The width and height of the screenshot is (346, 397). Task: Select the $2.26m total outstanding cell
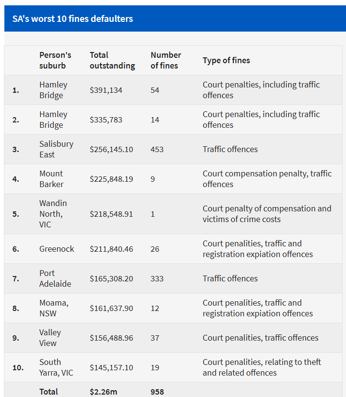(x=103, y=392)
